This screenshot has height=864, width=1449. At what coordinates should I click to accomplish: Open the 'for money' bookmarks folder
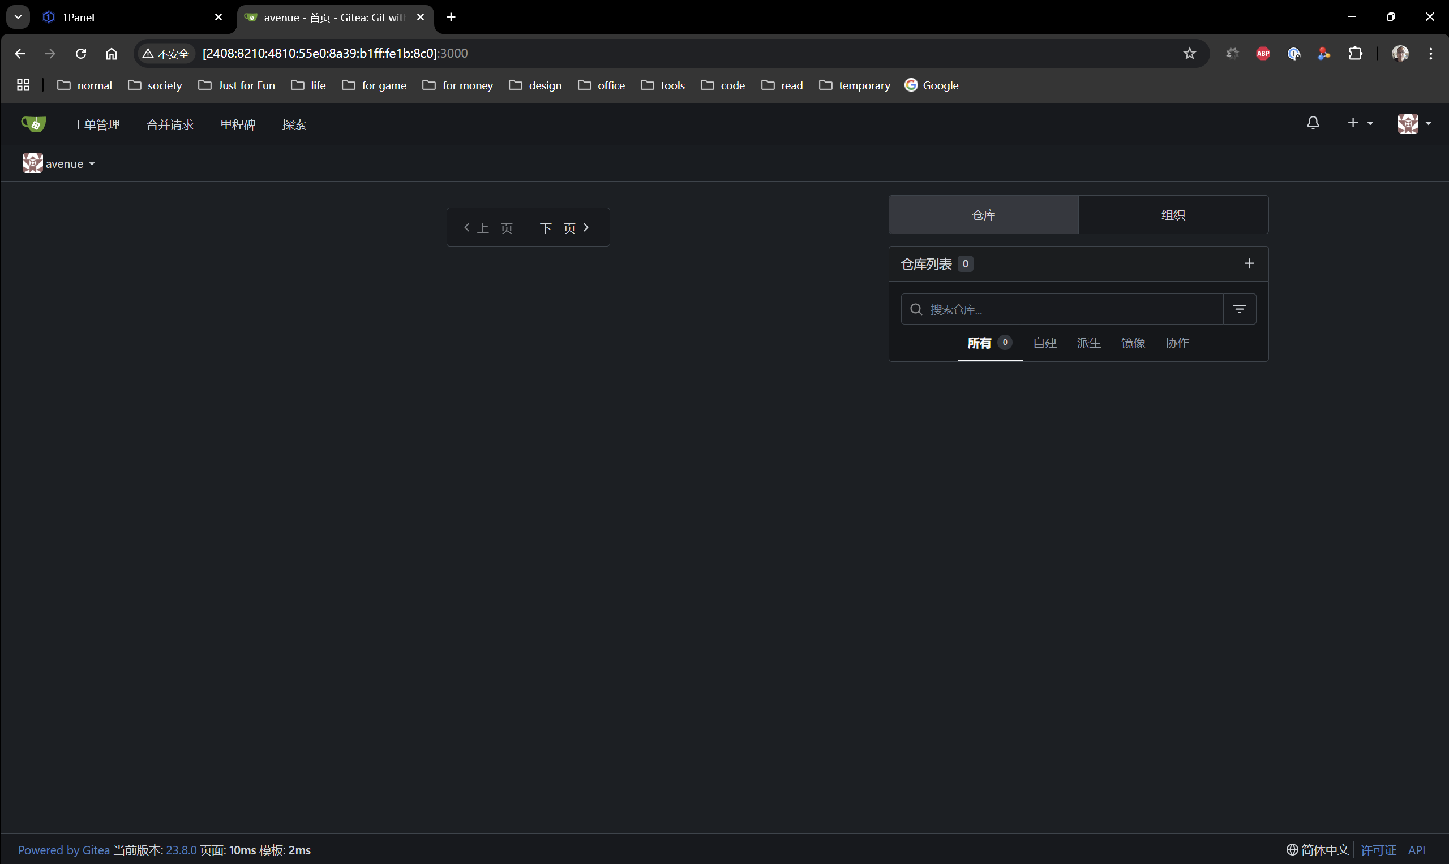click(458, 85)
